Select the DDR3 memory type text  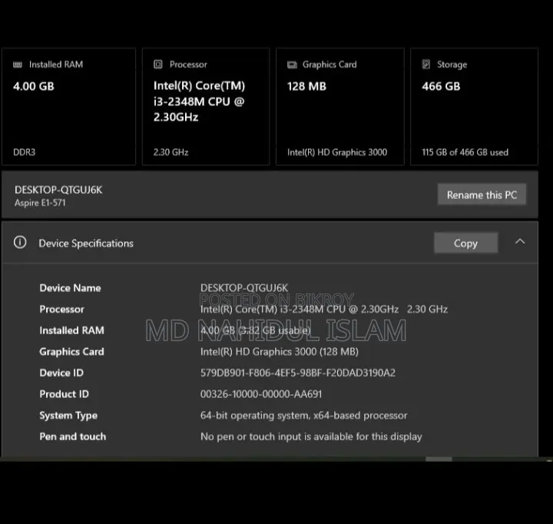click(x=25, y=152)
